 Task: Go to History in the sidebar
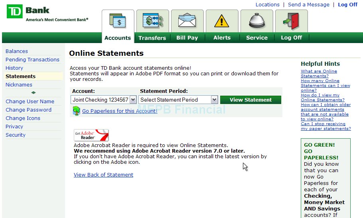point(14,68)
